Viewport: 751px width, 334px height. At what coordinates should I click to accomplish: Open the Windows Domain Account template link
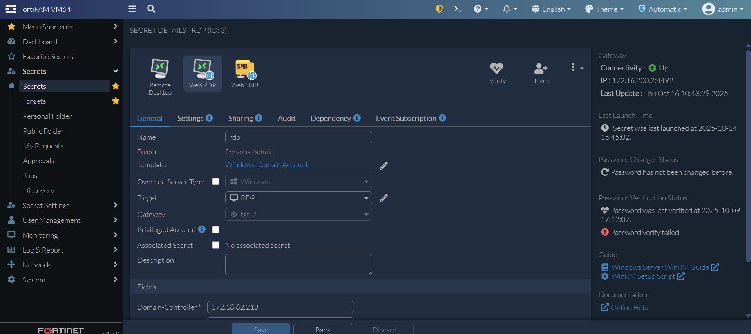click(266, 165)
